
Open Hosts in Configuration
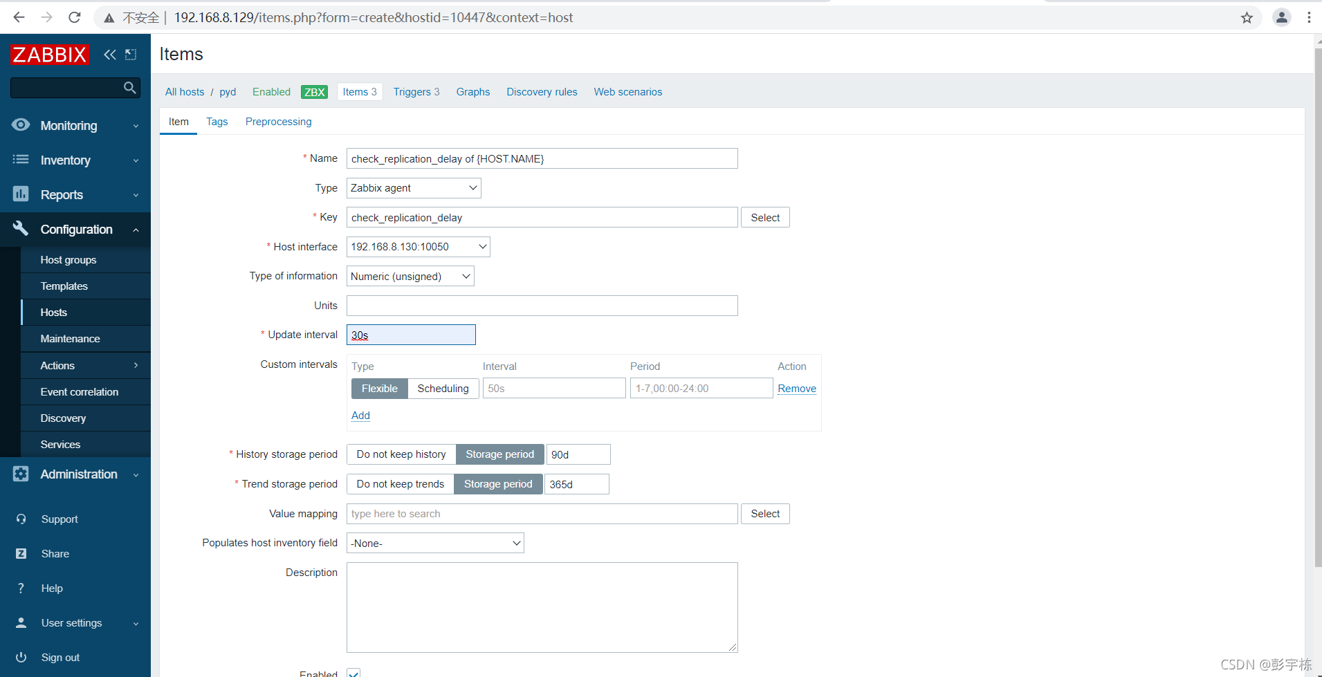[x=86, y=313]
